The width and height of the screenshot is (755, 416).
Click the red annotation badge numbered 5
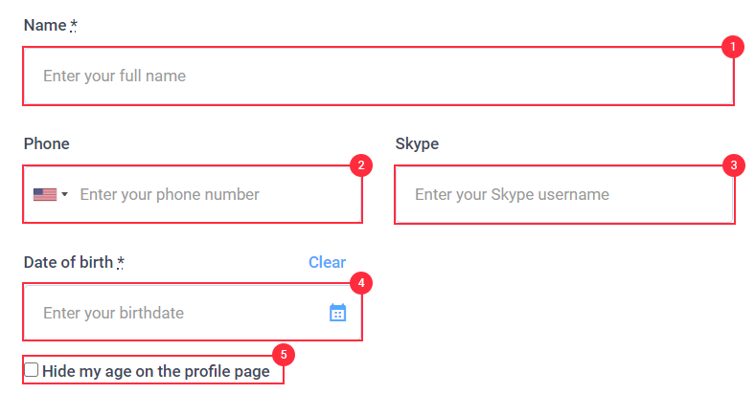pos(284,355)
